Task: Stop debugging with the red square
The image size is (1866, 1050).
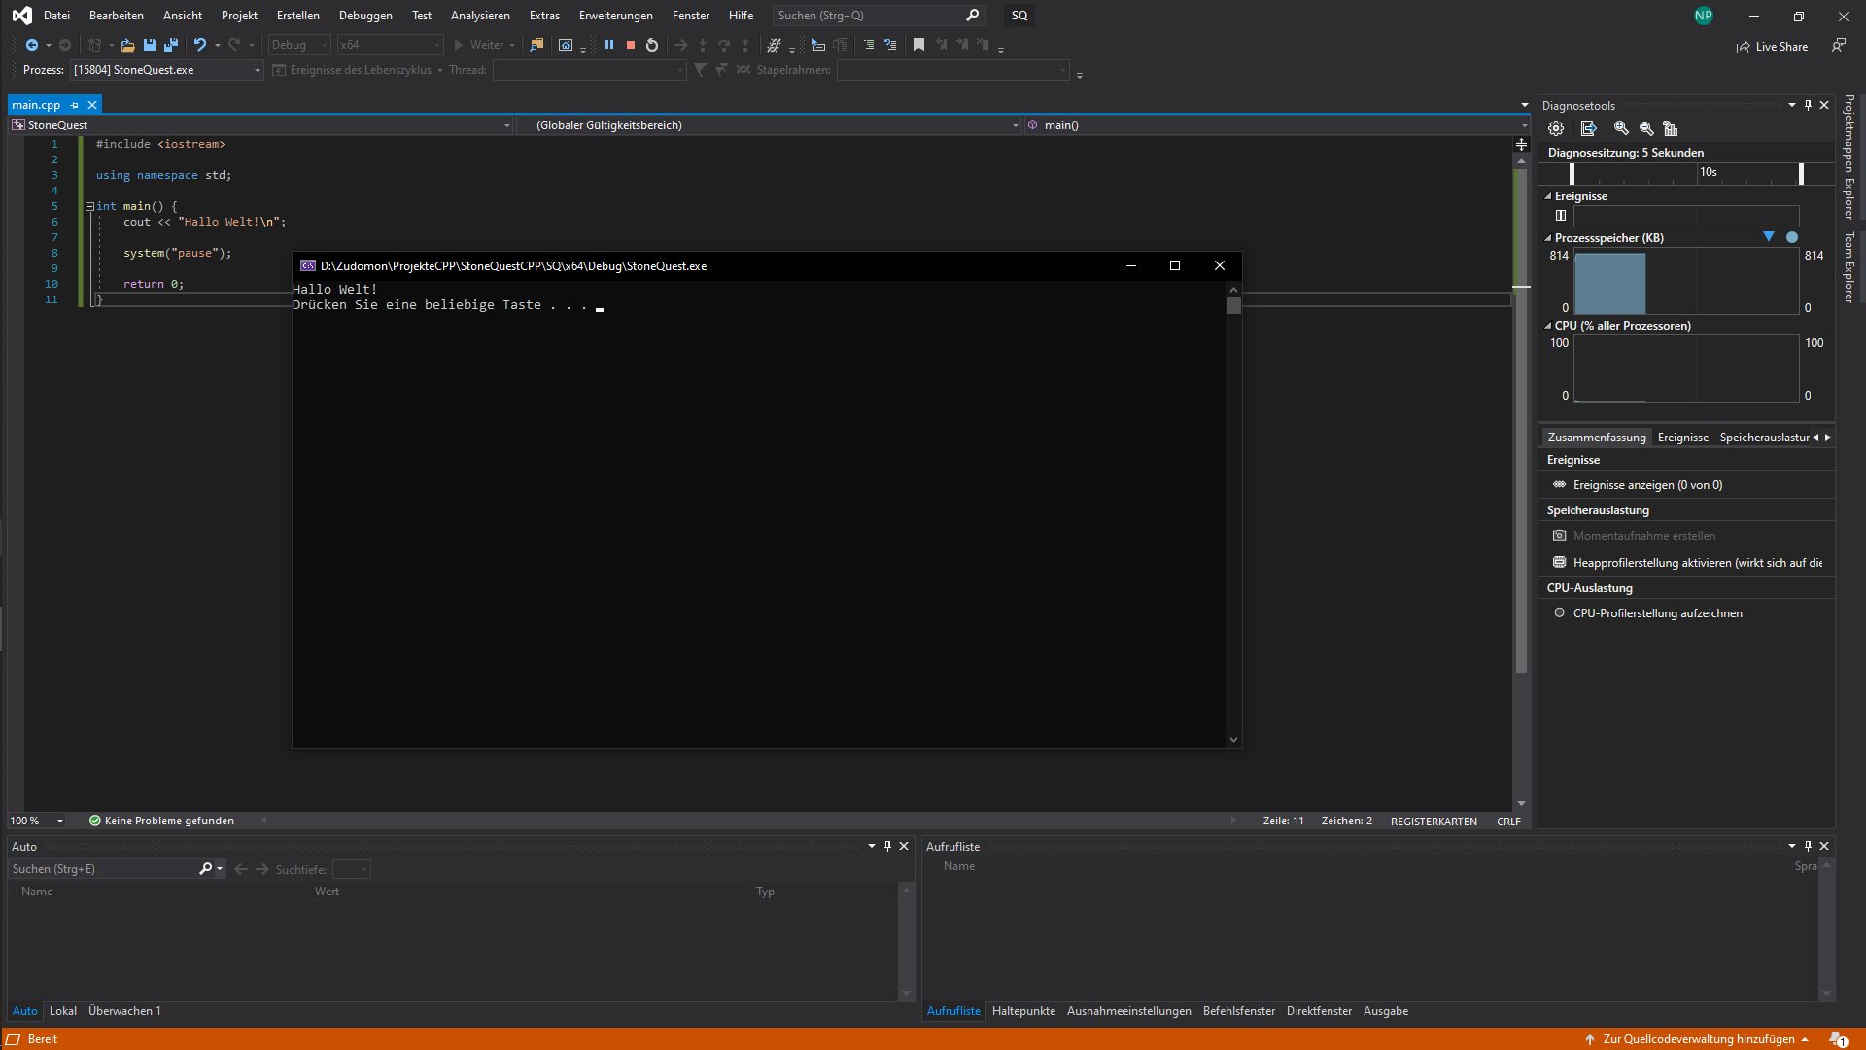Action: click(631, 45)
